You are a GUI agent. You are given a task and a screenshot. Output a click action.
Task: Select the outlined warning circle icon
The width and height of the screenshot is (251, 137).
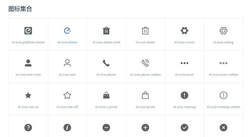click(x=223, y=95)
